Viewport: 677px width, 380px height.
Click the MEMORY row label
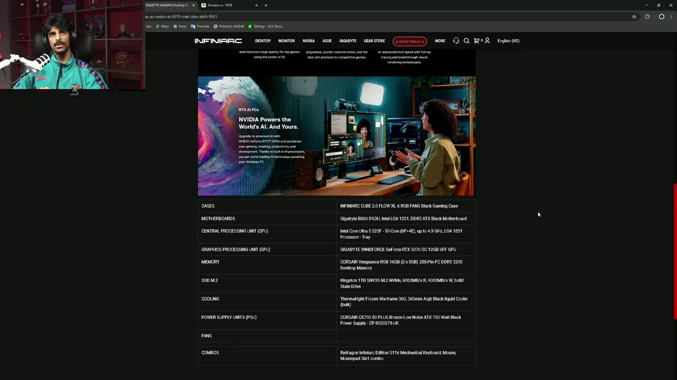pos(211,262)
